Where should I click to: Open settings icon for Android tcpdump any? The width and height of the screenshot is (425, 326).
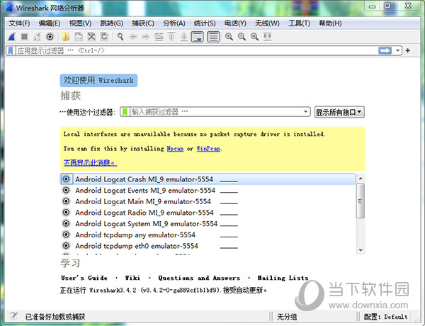(x=66, y=235)
